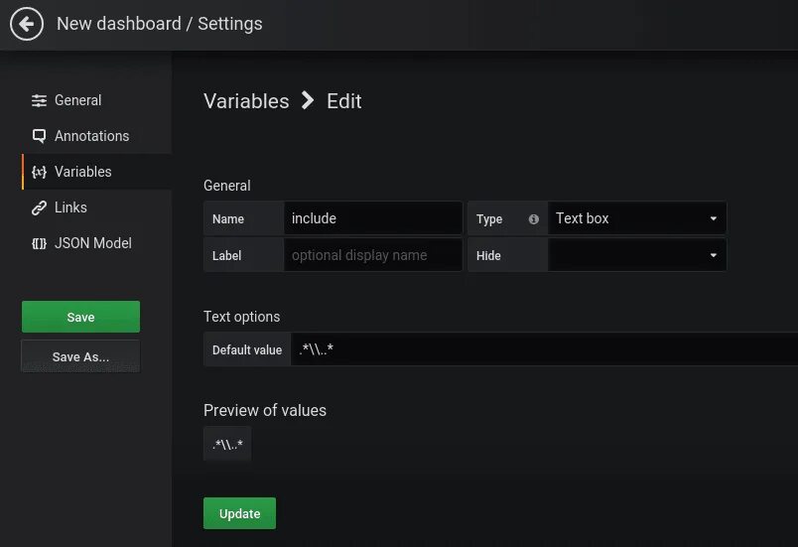
Task: Click the Save As... button
Action: coord(80,356)
